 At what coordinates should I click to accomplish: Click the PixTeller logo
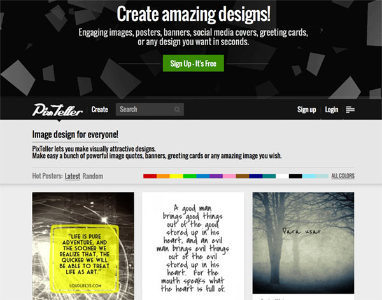pyautogui.click(x=57, y=110)
